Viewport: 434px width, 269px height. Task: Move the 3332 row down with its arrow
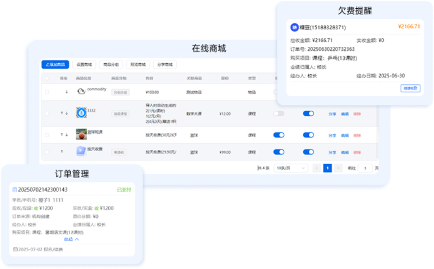point(67,113)
